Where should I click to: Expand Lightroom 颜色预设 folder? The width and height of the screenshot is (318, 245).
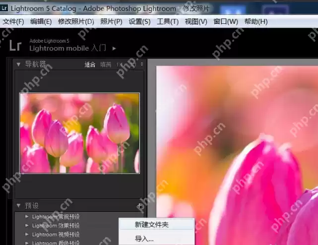point(27,243)
